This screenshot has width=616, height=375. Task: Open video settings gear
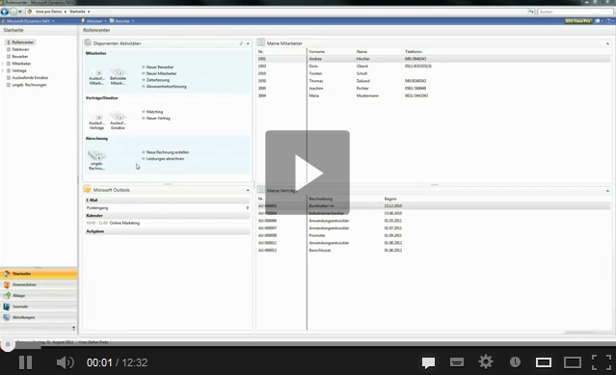pyautogui.click(x=486, y=362)
